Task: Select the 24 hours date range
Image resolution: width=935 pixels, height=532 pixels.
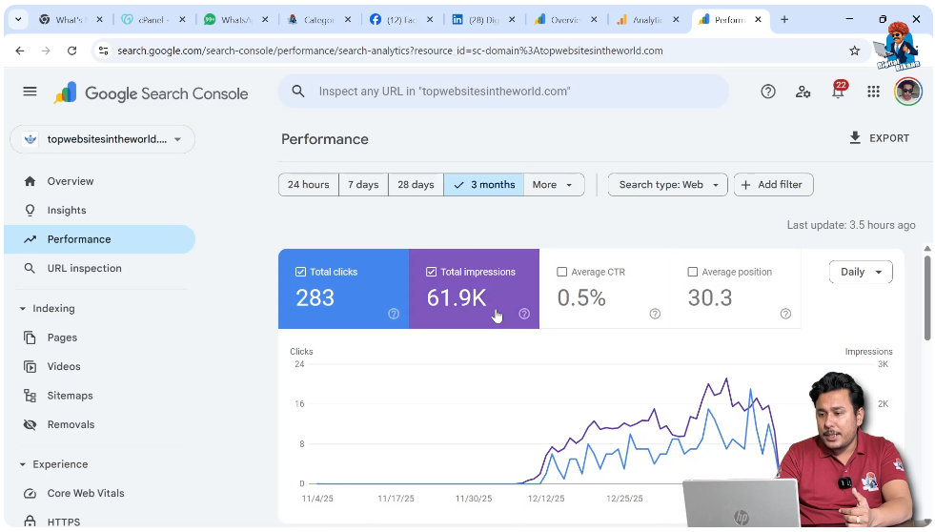Action: (x=308, y=185)
